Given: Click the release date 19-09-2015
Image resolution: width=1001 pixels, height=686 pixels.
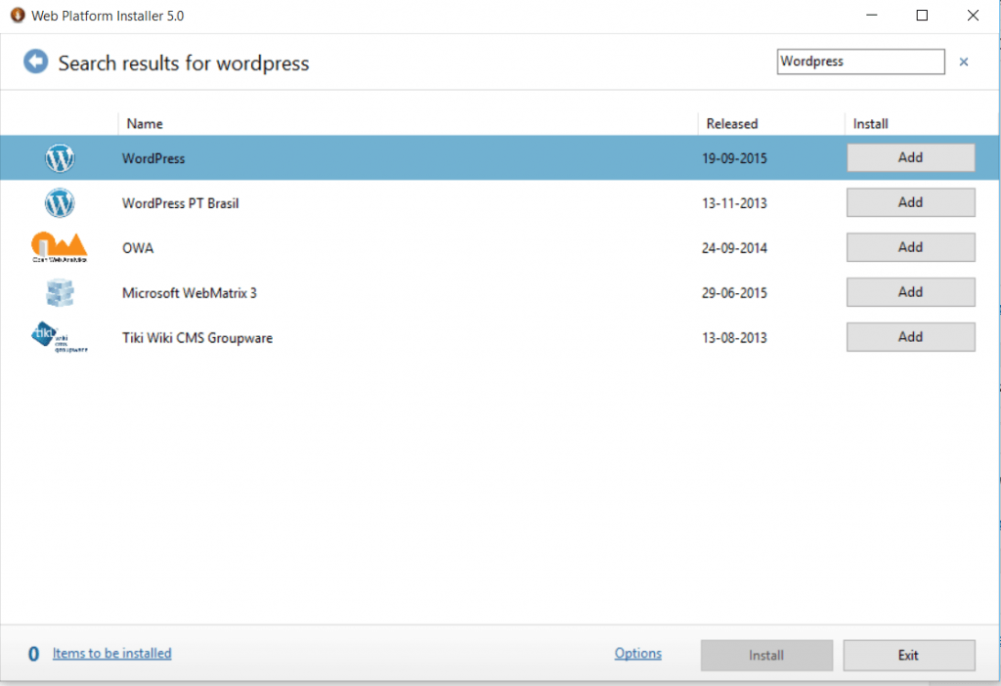Looking at the screenshot, I should (734, 158).
